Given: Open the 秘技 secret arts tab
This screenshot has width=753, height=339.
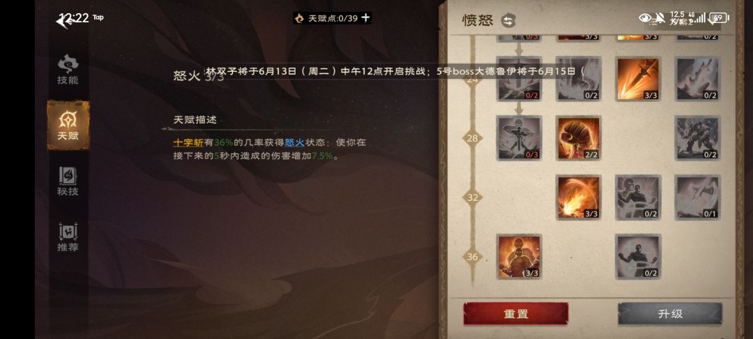Looking at the screenshot, I should pos(68,181).
